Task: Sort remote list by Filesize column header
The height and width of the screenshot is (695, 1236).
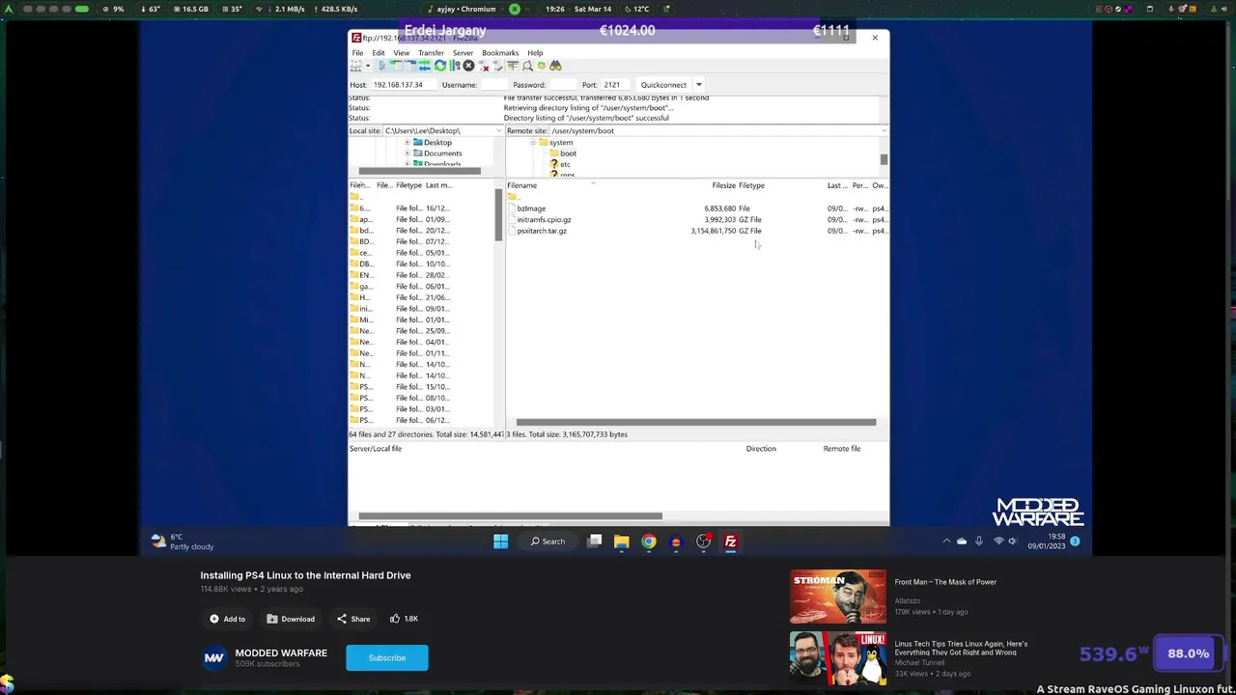Action: [x=723, y=185]
